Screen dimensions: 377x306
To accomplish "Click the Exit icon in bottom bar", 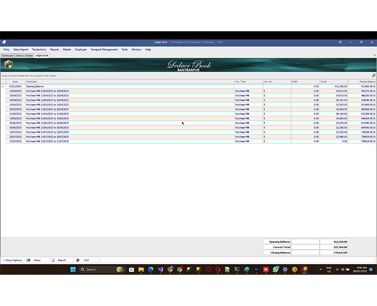I will tap(78, 260).
